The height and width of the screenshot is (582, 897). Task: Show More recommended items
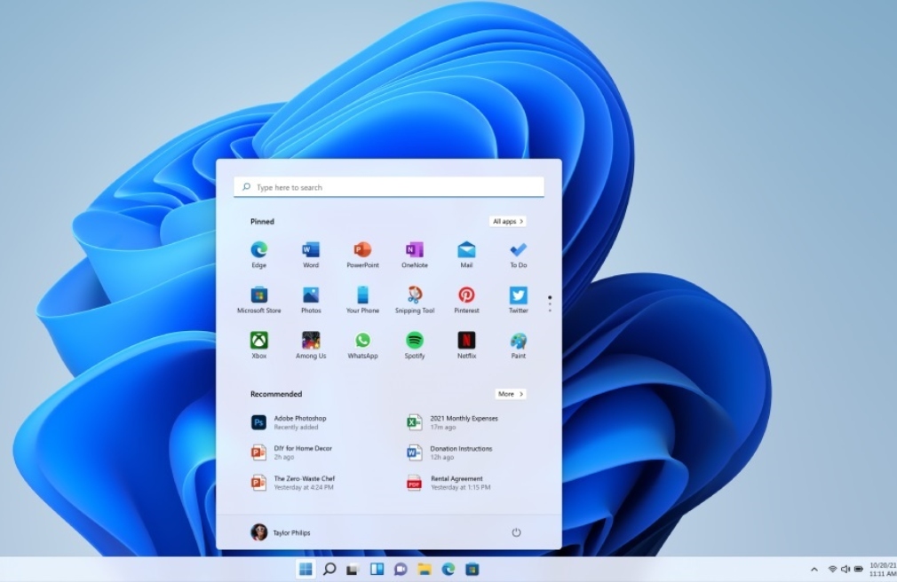click(511, 394)
